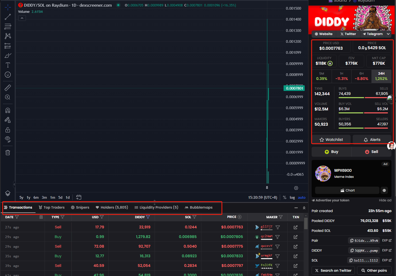Lock all drawing tools

[8, 130]
